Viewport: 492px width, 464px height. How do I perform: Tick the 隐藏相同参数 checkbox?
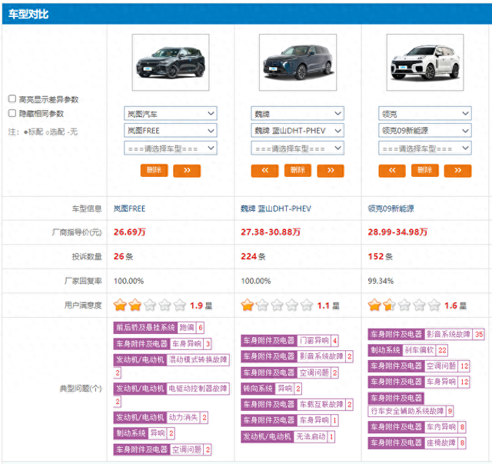[x=12, y=113]
